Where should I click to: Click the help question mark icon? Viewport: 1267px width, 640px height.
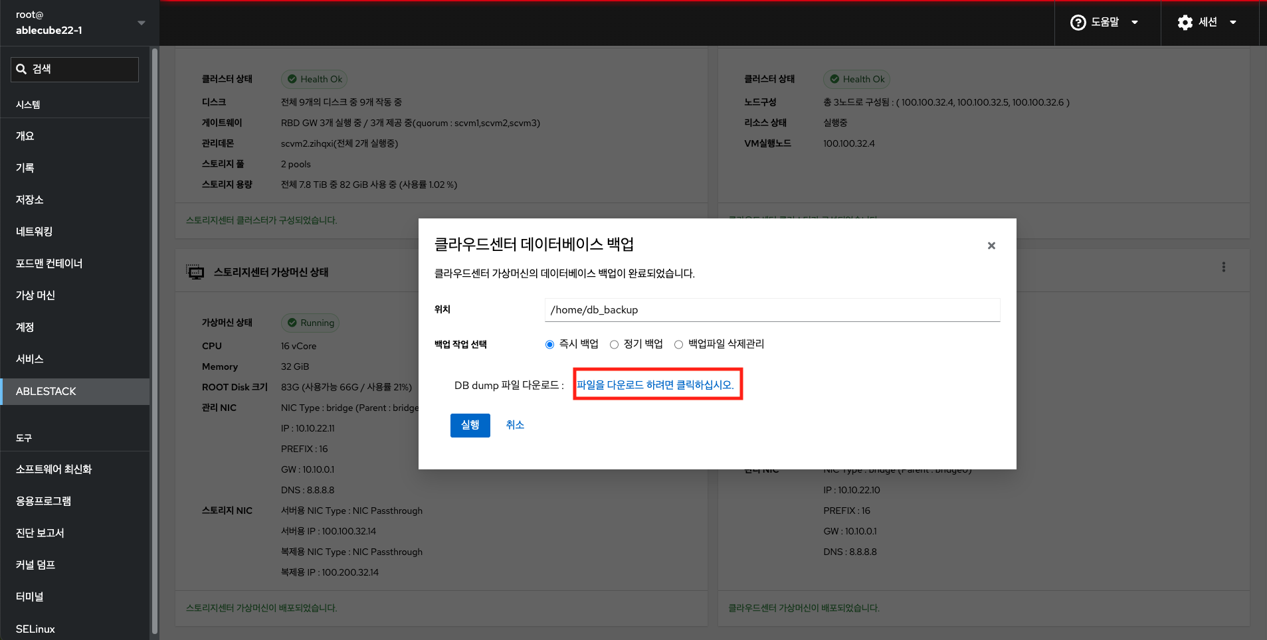(x=1078, y=23)
